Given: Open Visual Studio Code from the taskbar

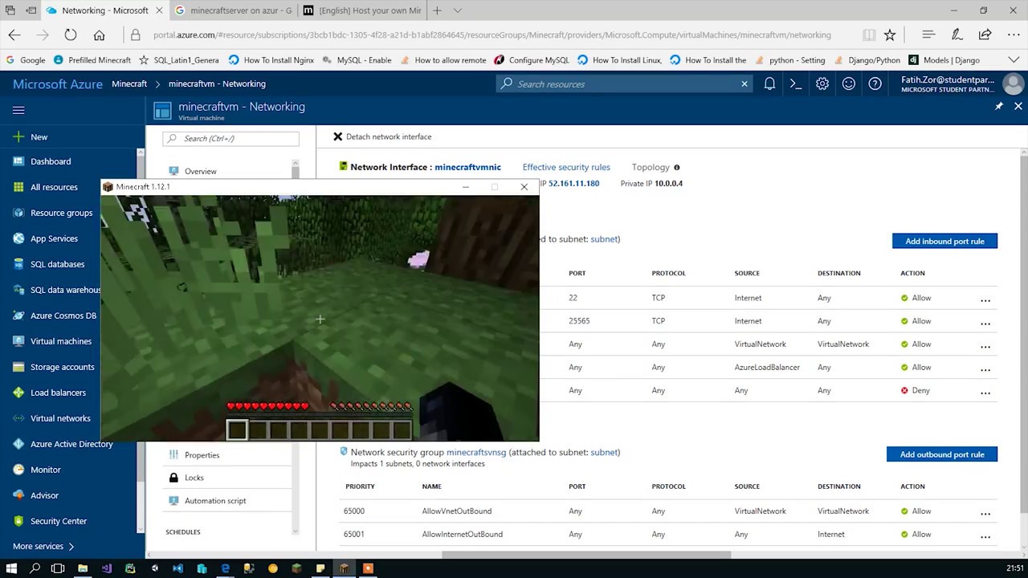Looking at the screenshot, I should [x=177, y=568].
